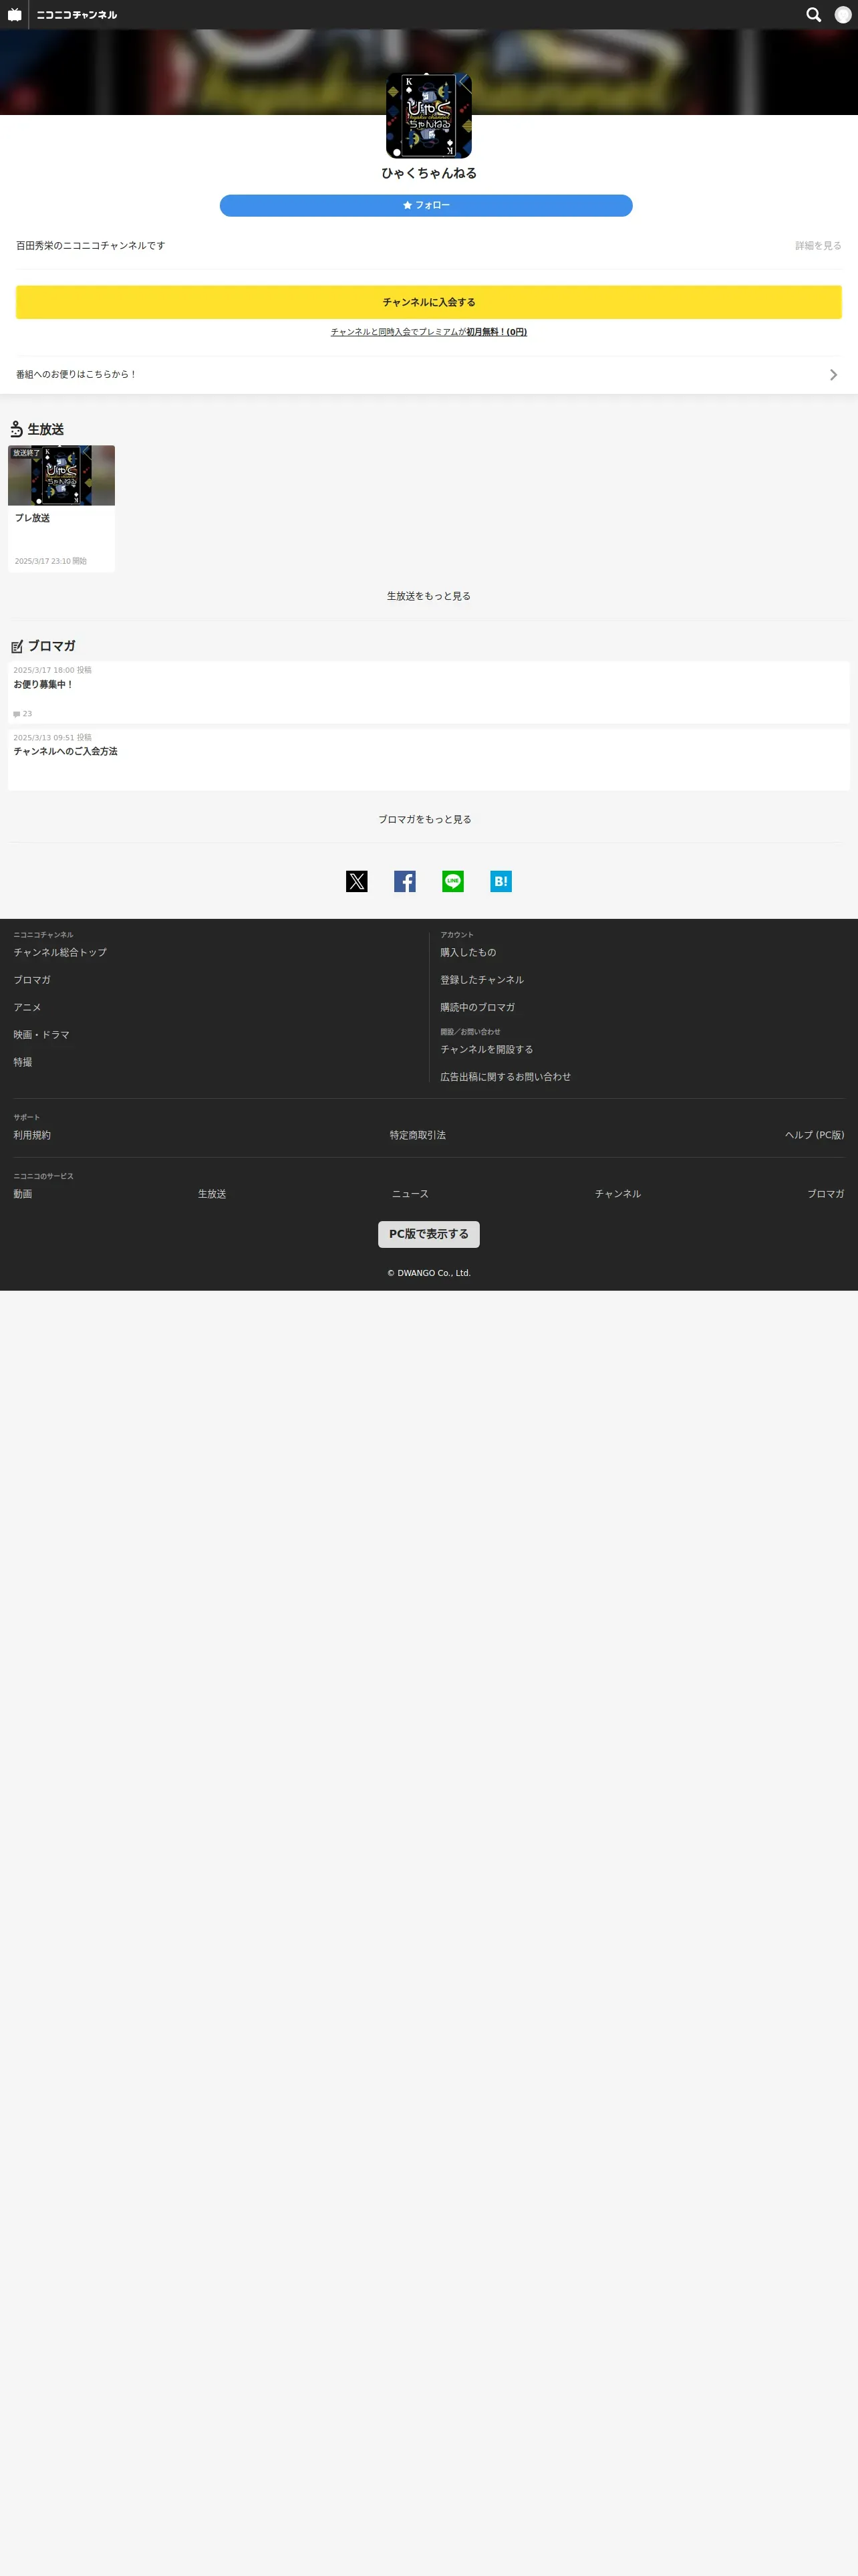858x2576 pixels.
Task: Share channel on X
Action: point(357,881)
